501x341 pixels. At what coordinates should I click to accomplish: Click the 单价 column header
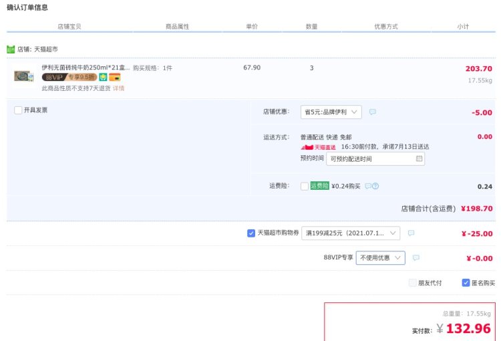tap(252, 27)
